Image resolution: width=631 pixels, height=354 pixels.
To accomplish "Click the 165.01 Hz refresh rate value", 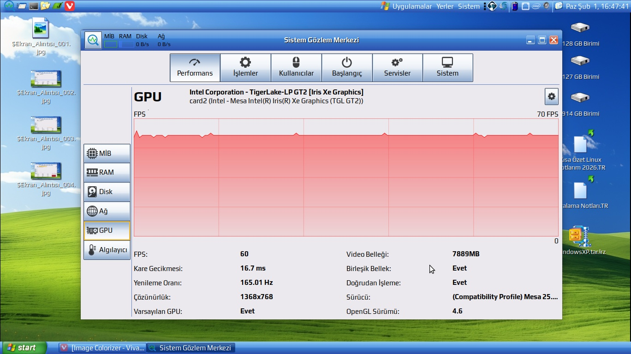I will (256, 283).
